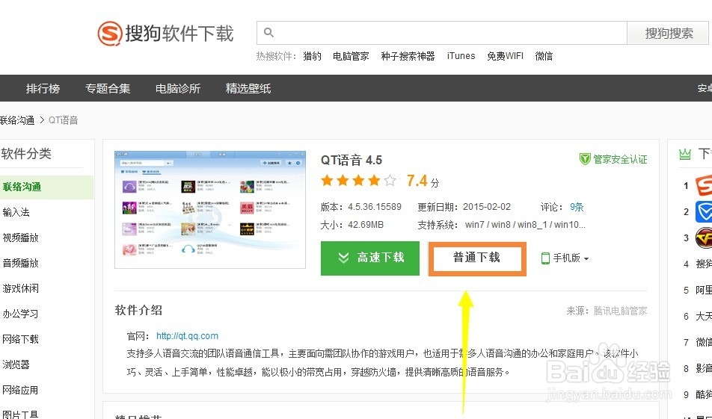
Task: Click the Sogou logo icon
Action: [110, 33]
